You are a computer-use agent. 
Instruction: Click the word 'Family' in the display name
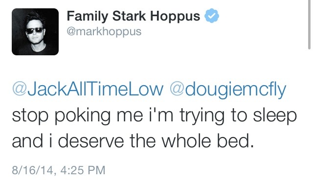tap(87, 16)
